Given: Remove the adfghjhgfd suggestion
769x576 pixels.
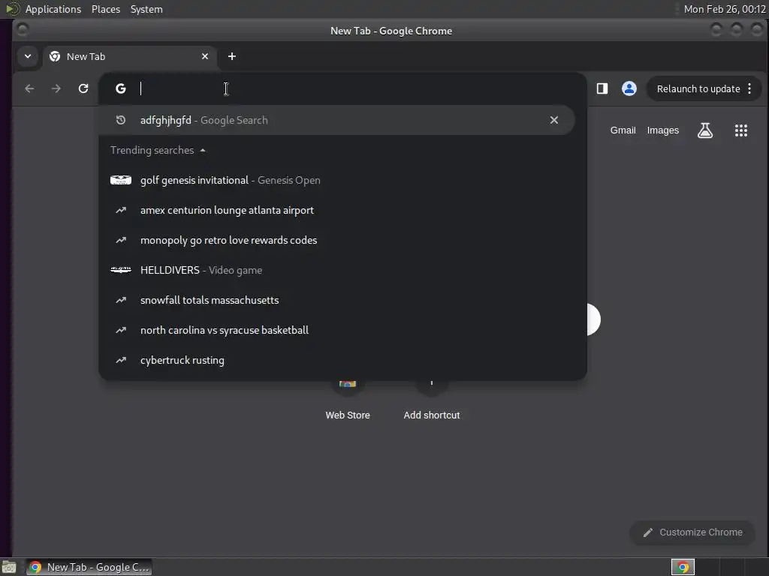Looking at the screenshot, I should pos(554,120).
